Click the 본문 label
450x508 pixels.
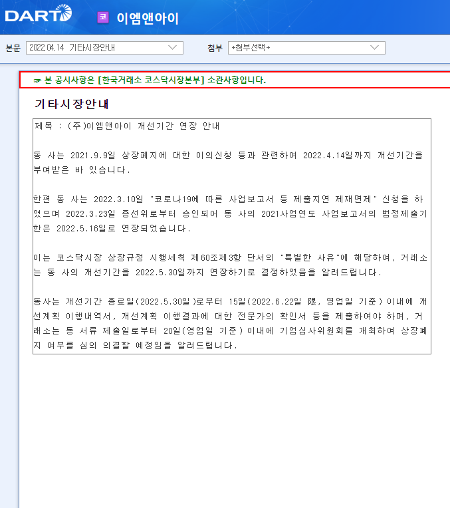13,48
